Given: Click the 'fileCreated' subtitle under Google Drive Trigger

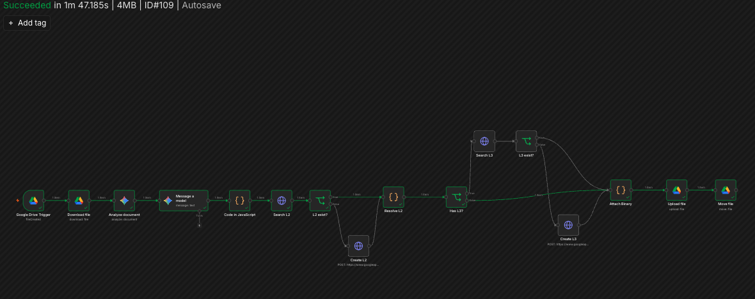Looking at the screenshot, I should click(33, 219).
